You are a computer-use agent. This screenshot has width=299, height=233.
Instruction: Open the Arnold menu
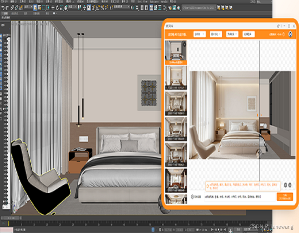click(164, 1)
